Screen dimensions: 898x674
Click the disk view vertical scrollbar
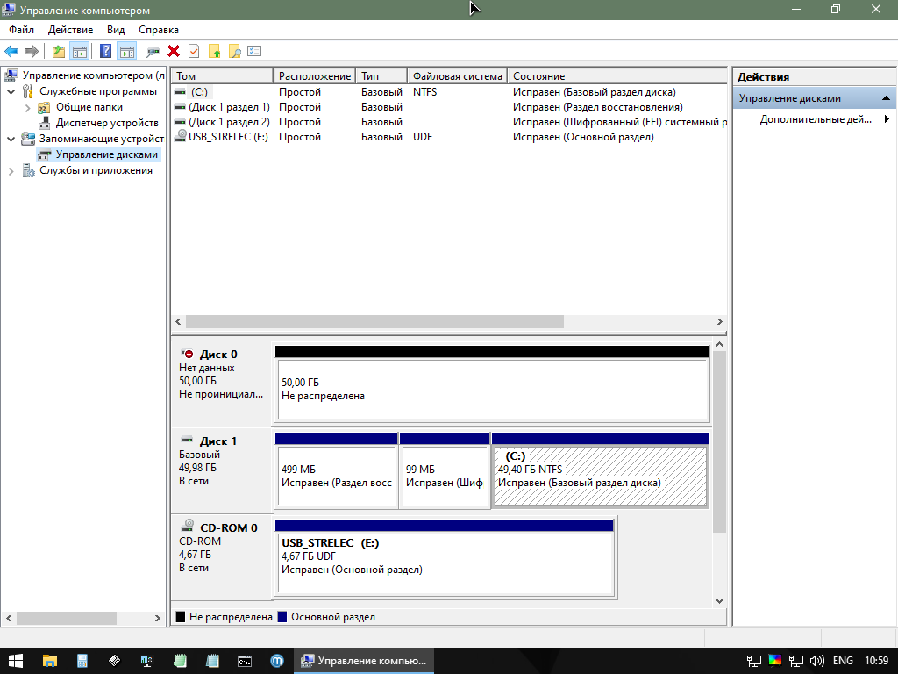(x=720, y=441)
